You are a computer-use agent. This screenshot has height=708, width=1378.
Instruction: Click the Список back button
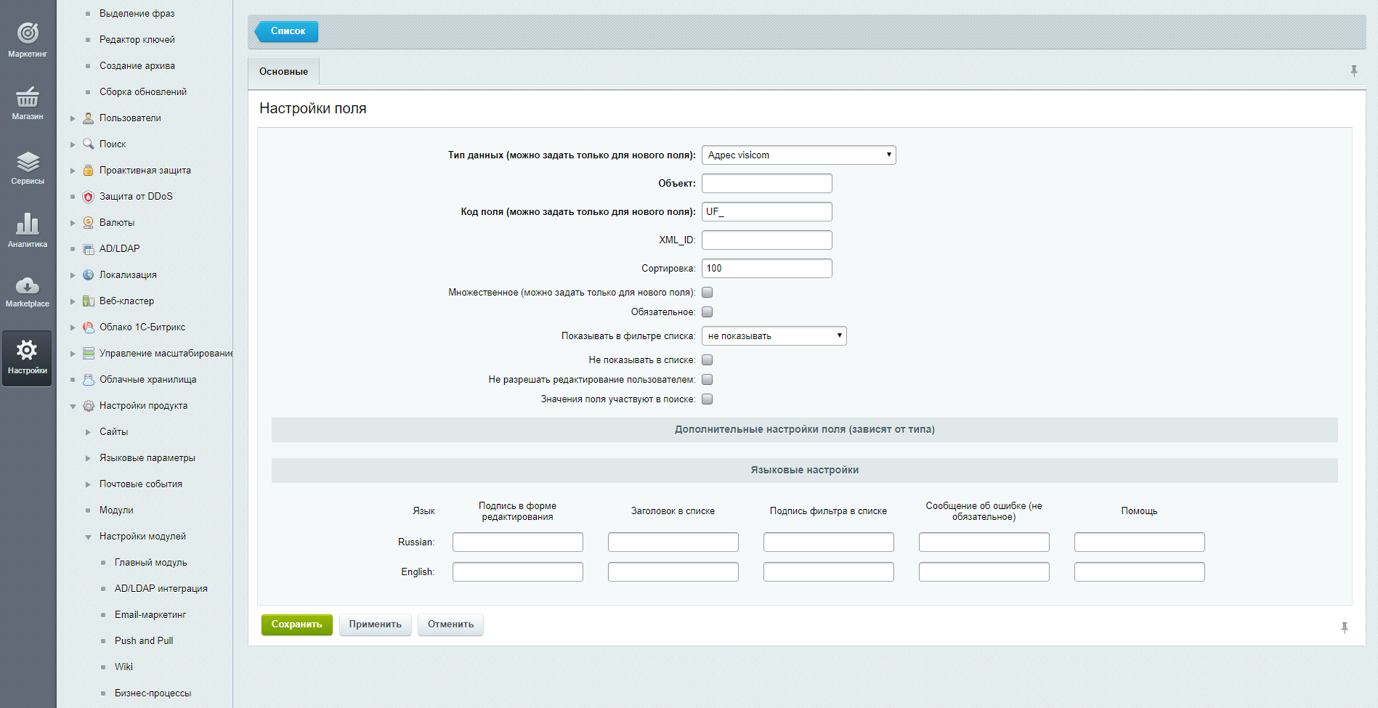[287, 31]
